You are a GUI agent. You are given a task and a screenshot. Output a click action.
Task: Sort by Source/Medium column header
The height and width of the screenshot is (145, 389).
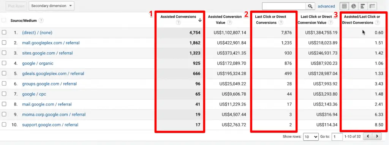pos(24,20)
